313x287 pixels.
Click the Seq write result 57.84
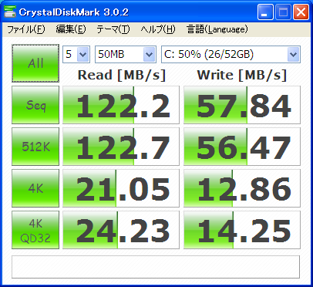(242, 105)
